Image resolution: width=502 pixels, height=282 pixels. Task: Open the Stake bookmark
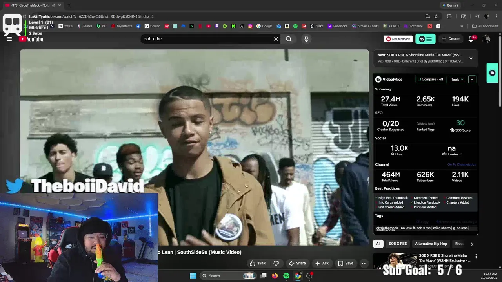[x=316, y=26]
